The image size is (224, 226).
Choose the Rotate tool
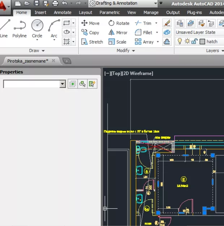[x=119, y=23]
